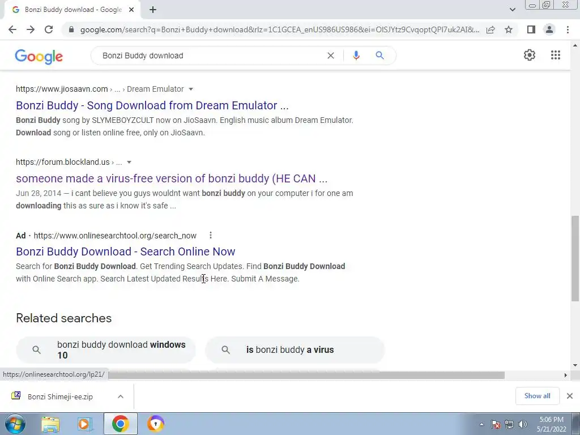The height and width of the screenshot is (435, 580).
Task: Click the https://www.jiosaavn.com breadcrumb
Action: [x=62, y=89]
